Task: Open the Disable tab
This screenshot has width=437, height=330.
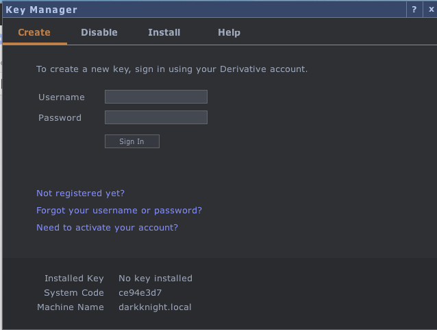Action: point(99,32)
